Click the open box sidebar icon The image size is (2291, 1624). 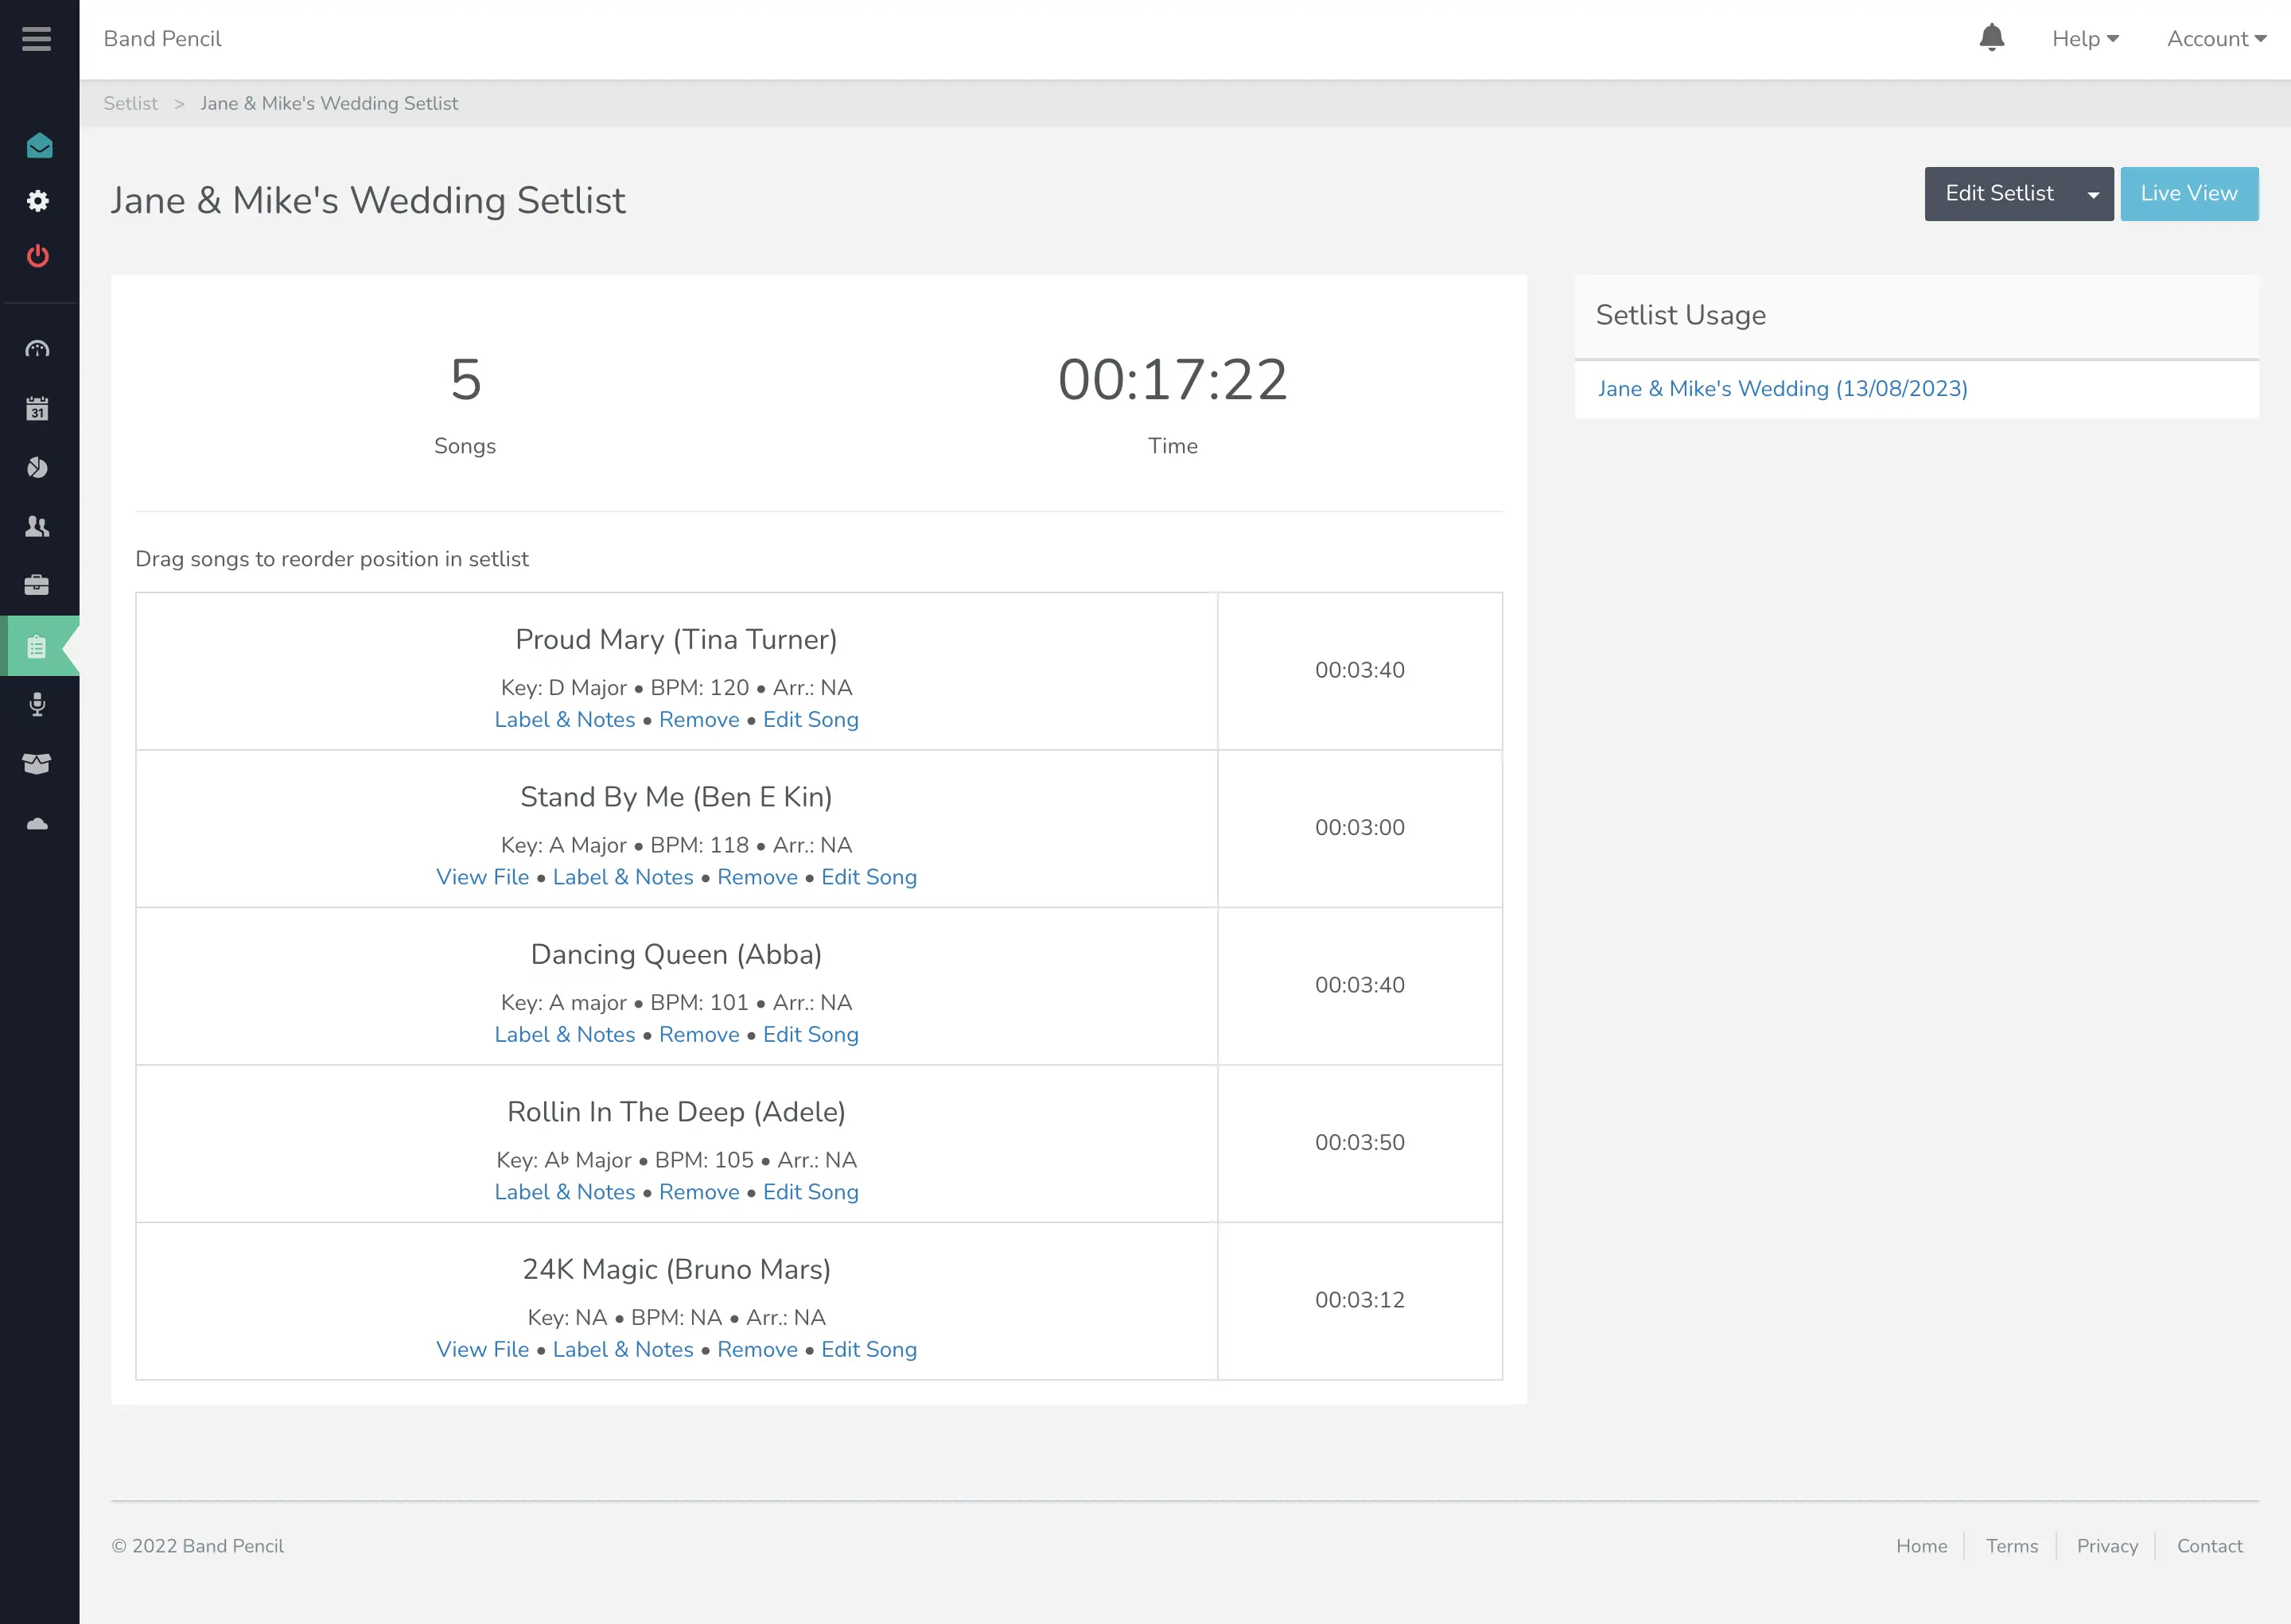tap(37, 764)
